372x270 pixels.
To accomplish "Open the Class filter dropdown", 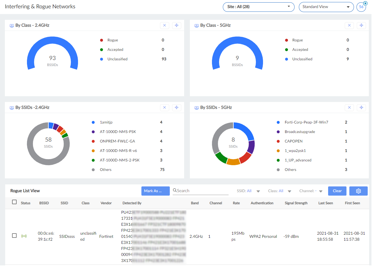I will pos(280,191).
